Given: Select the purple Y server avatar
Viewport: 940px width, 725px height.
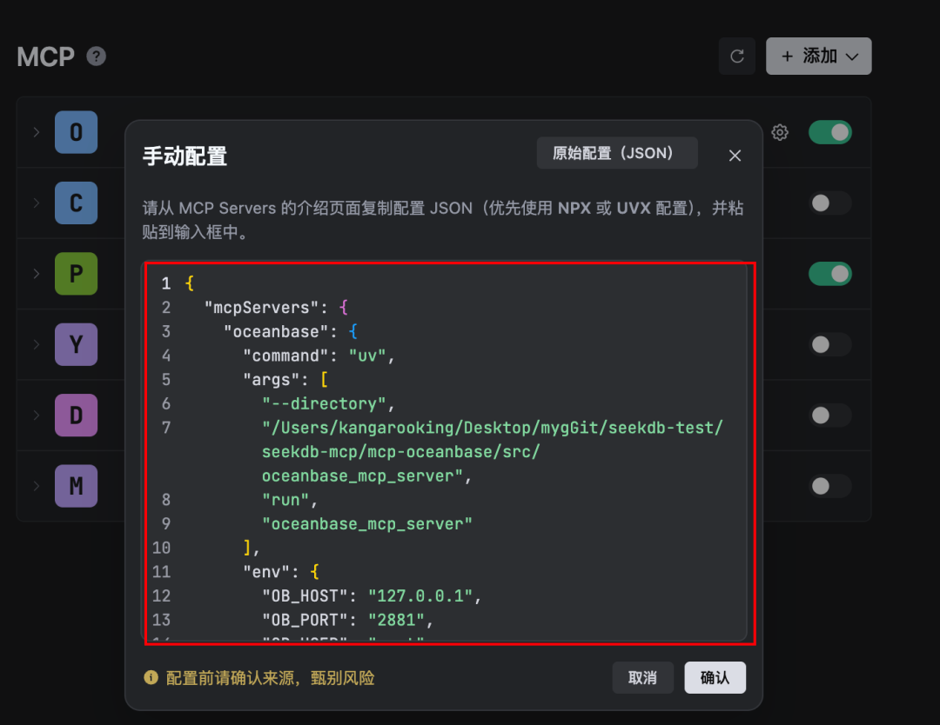Looking at the screenshot, I should click(x=76, y=344).
